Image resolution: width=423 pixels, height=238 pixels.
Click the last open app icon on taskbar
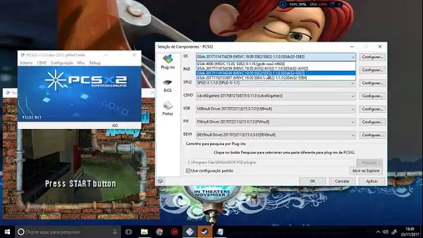pos(220,232)
